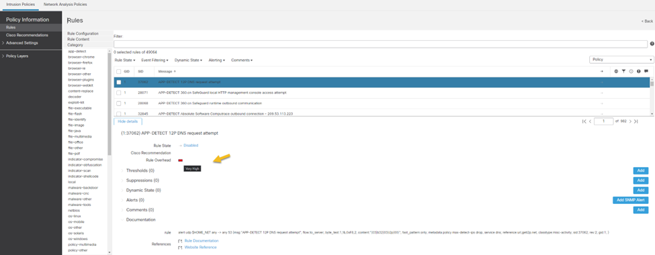
Task: Click rule state arrow in SID 28071 row
Action: coord(601,93)
